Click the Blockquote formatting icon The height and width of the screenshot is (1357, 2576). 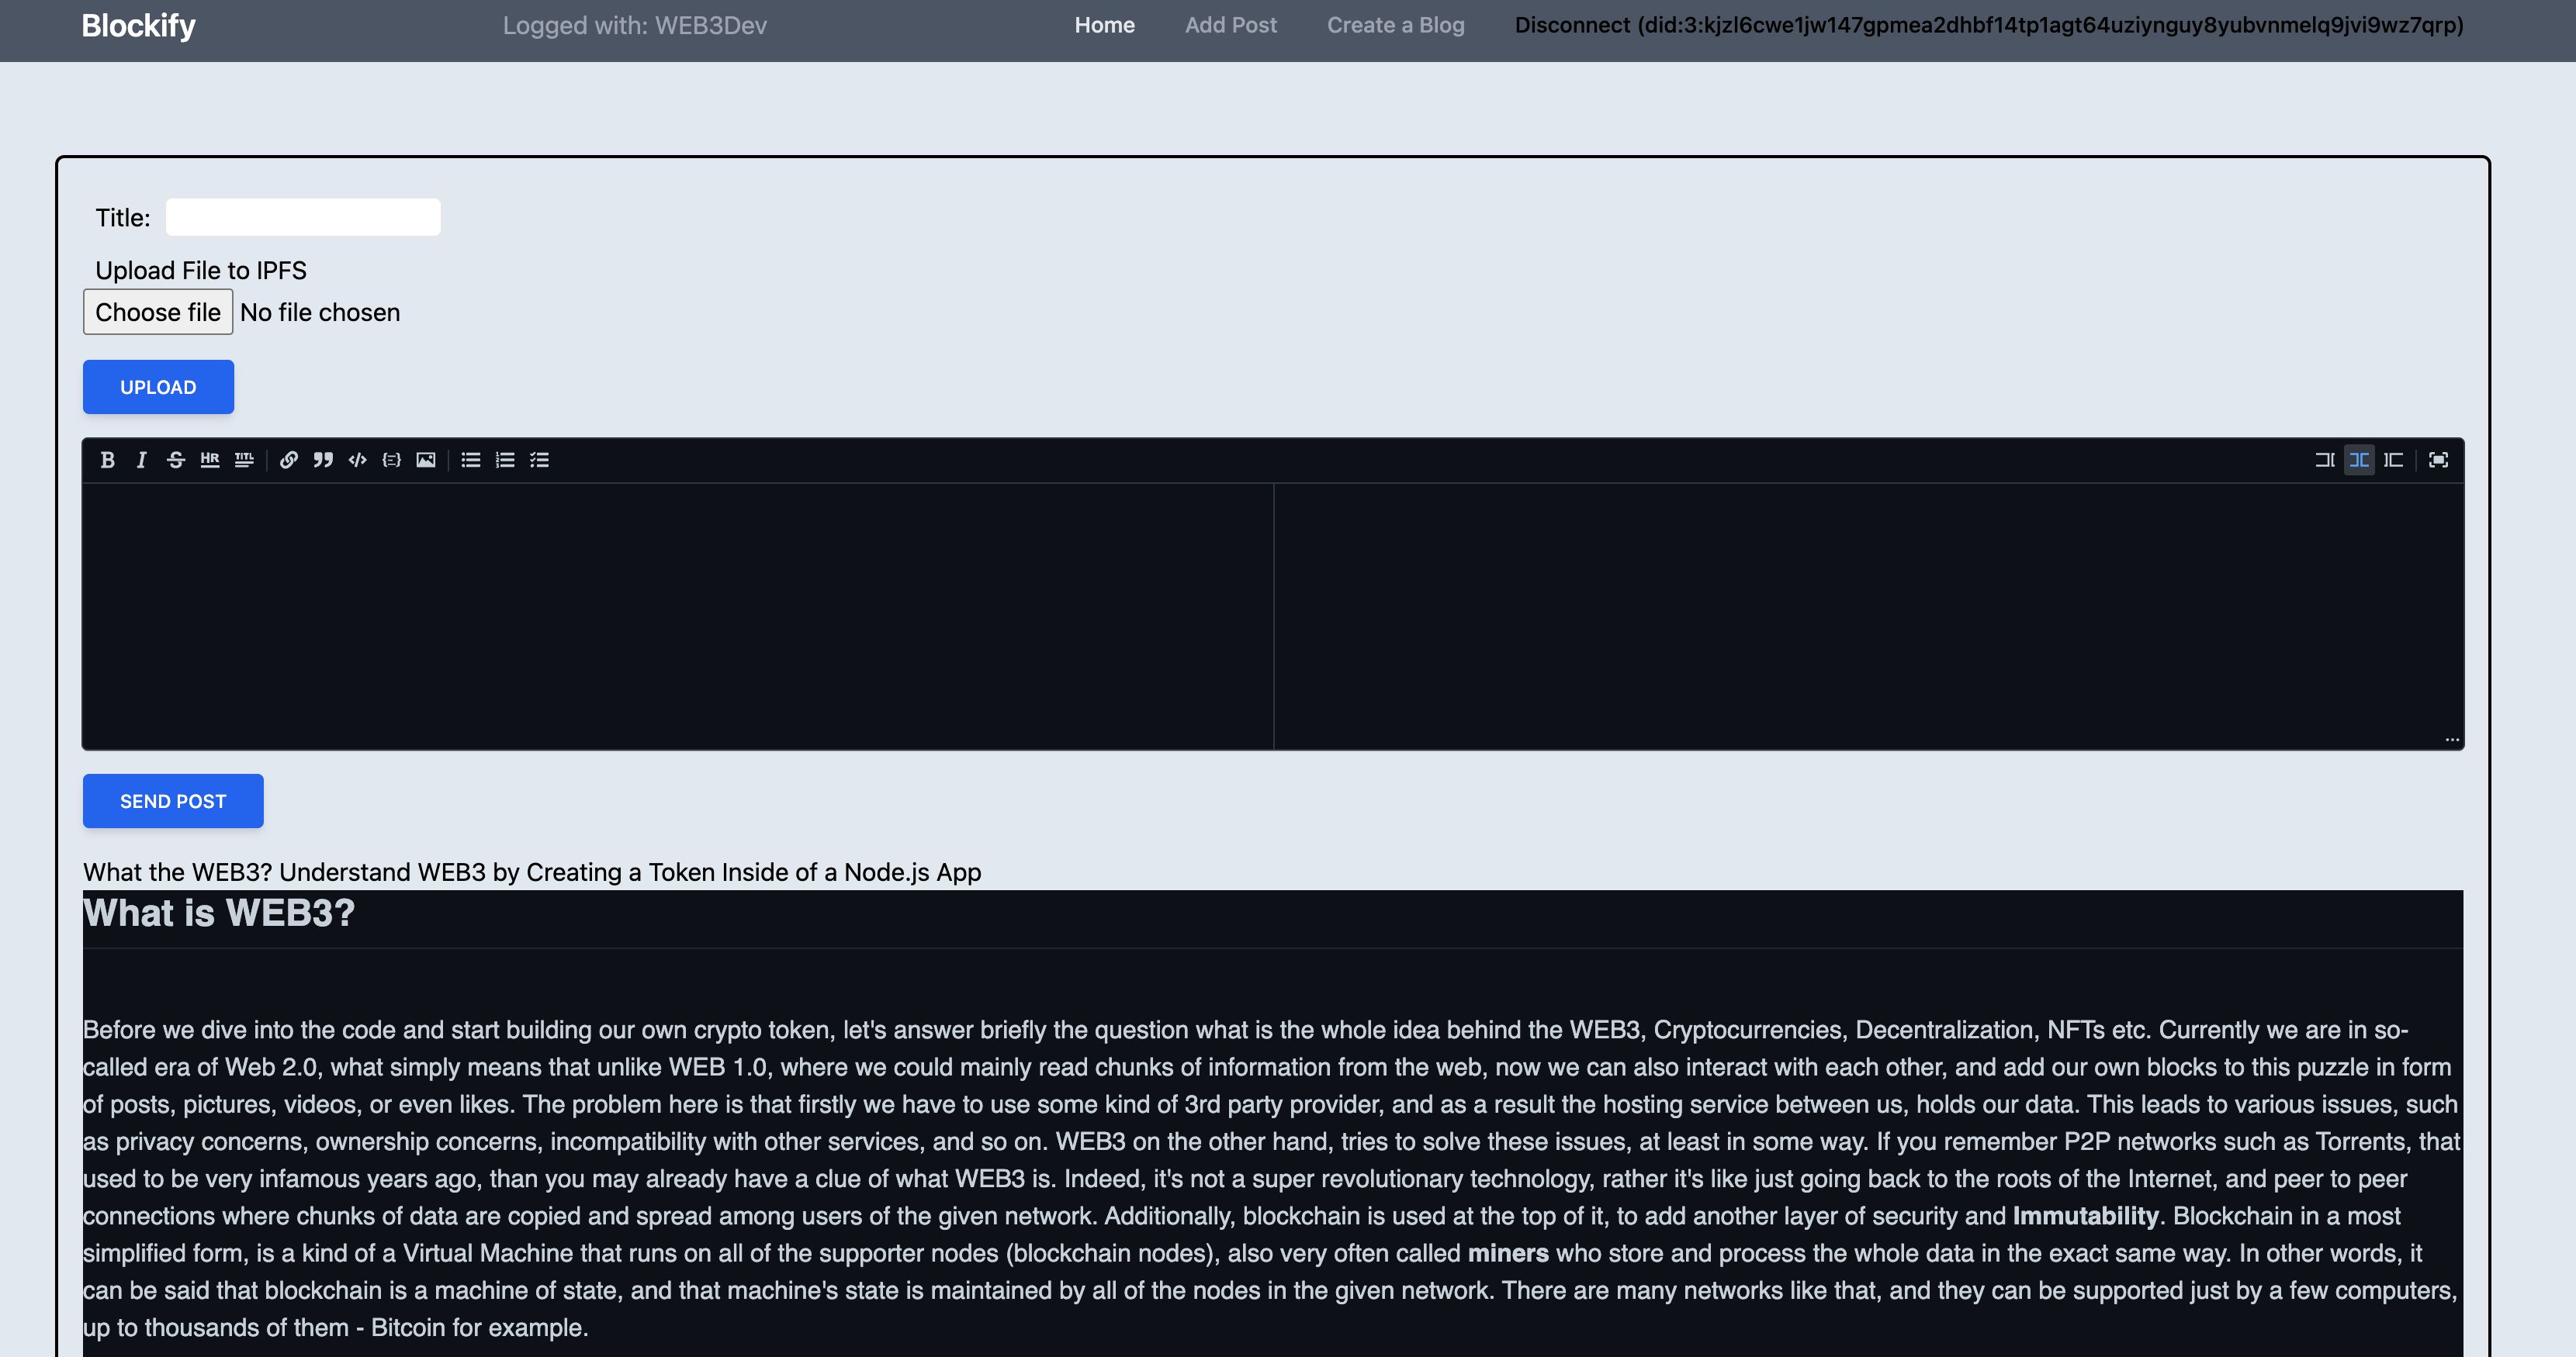tap(324, 460)
